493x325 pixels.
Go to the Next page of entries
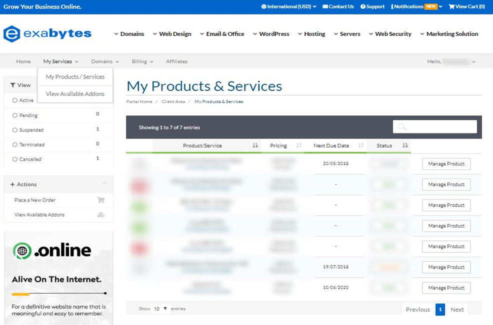tap(457, 309)
